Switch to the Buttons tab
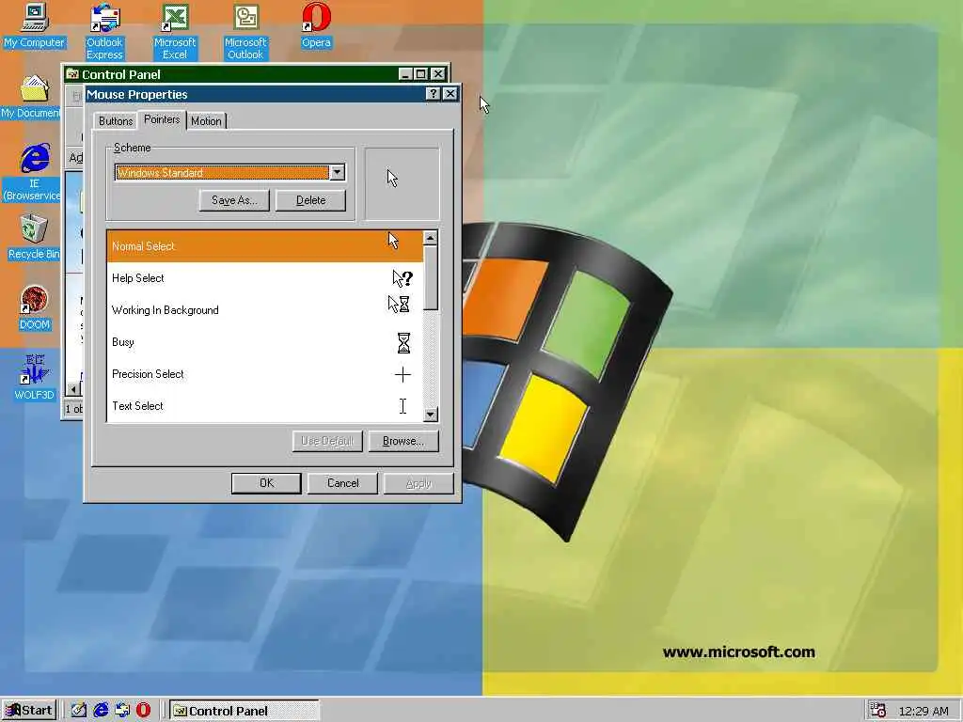The height and width of the screenshot is (722, 963). pyautogui.click(x=116, y=121)
